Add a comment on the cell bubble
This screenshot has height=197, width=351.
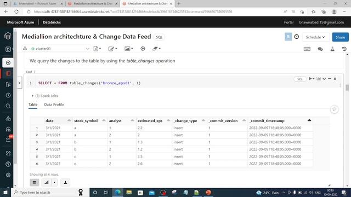(x=334, y=109)
